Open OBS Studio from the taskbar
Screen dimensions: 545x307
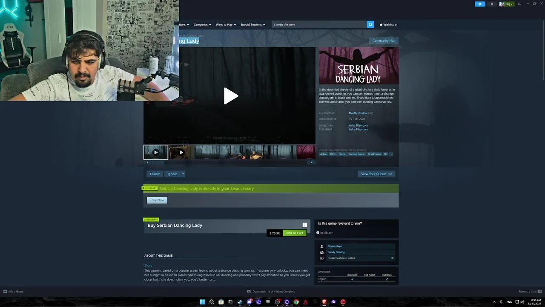[x=277, y=302]
